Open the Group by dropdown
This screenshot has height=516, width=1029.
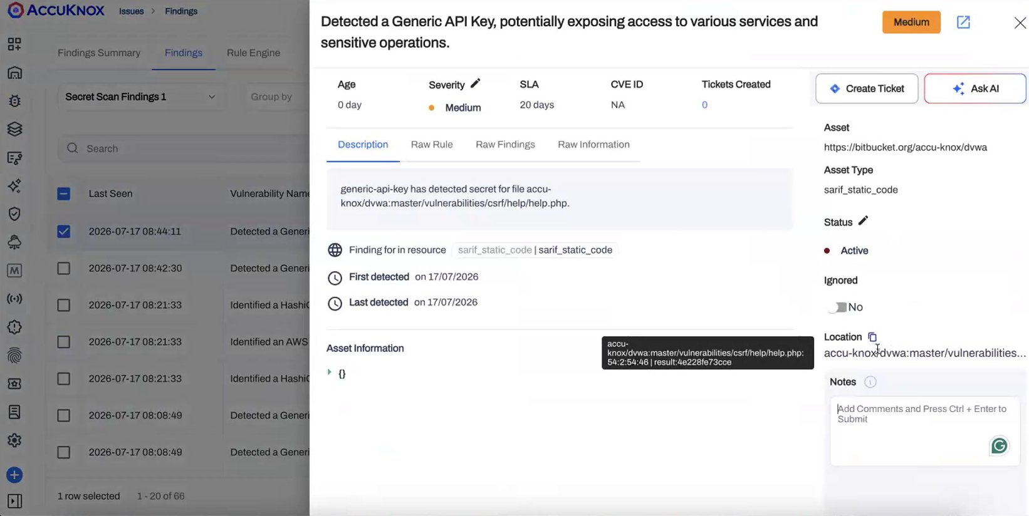276,96
